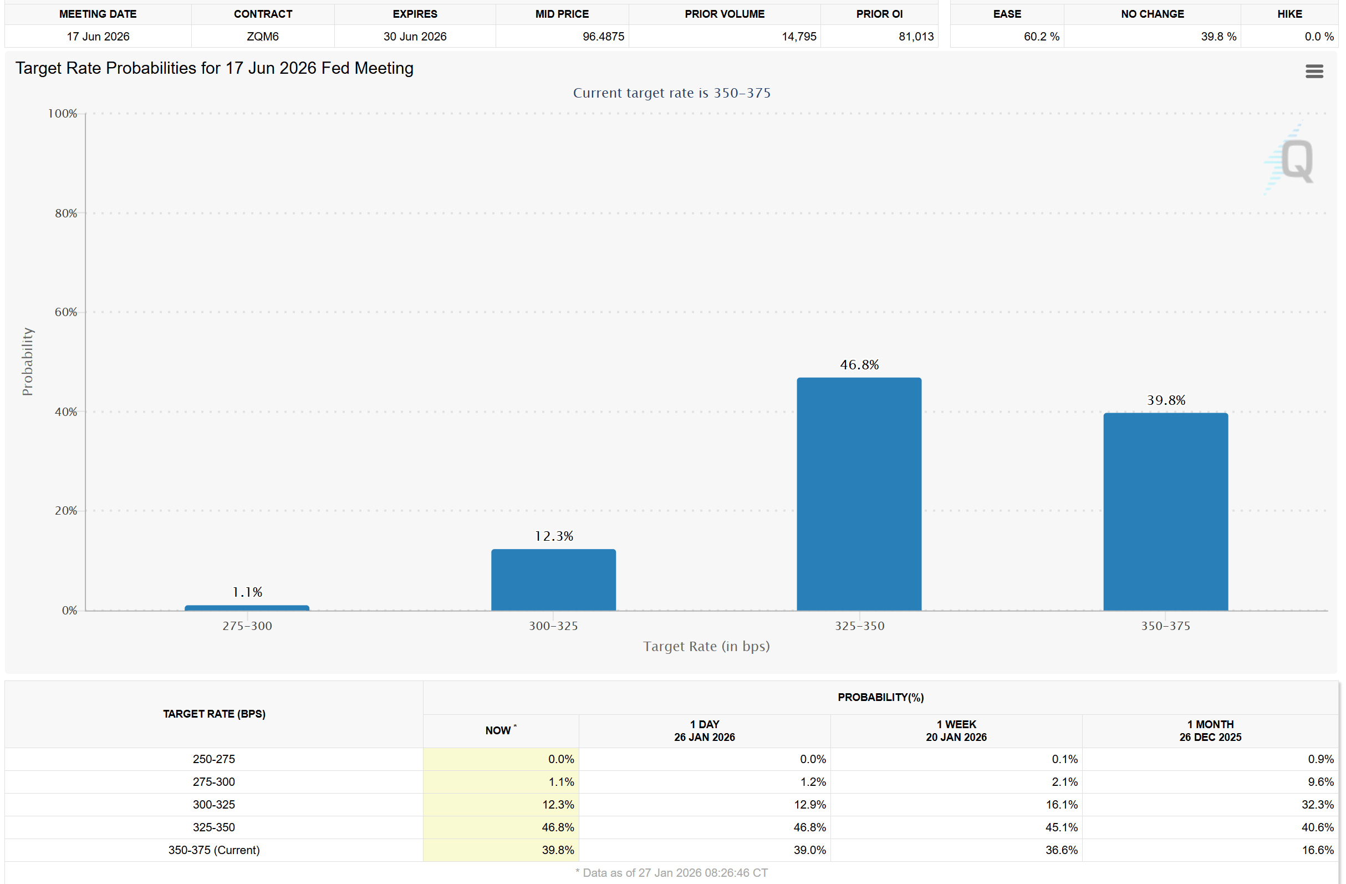The image size is (1346, 884).
Task: Select the 350-375 (Current) table row
Action: click(x=214, y=850)
